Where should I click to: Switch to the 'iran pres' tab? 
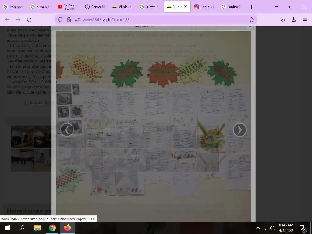(13, 7)
